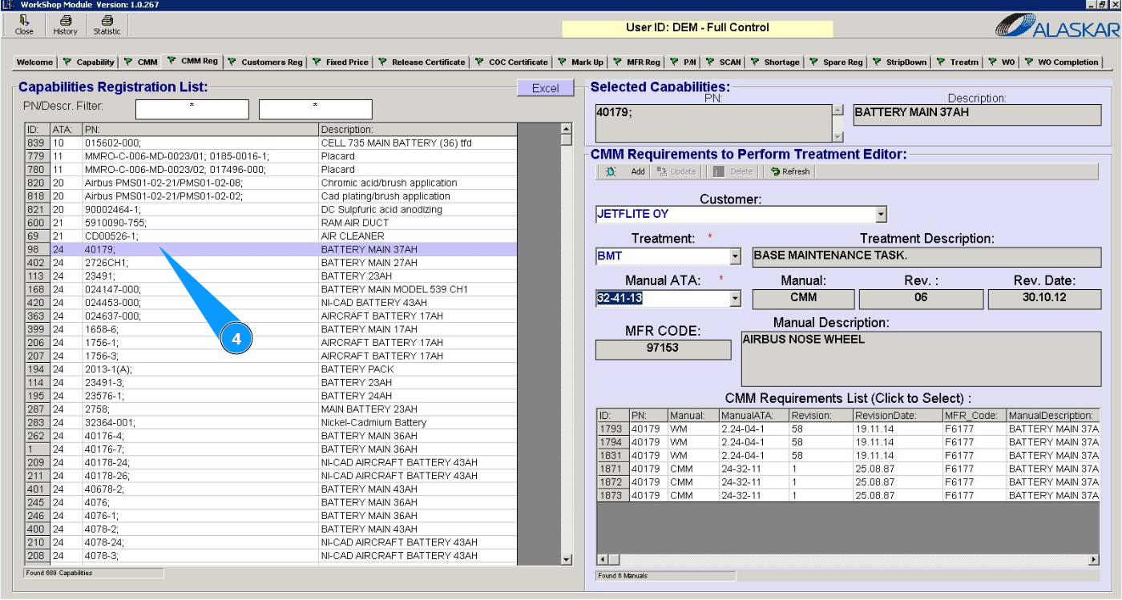Expand the Manual ATA dropdown
The width and height of the screenshot is (1122, 600).
coord(735,299)
